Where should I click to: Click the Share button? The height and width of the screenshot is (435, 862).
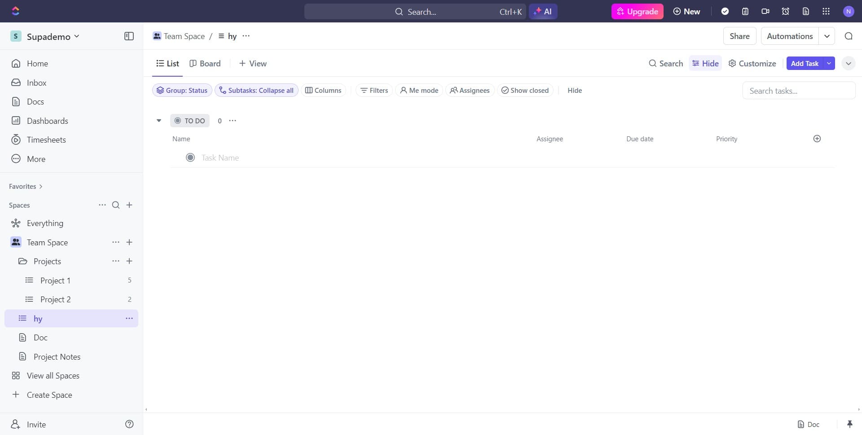[x=739, y=36]
